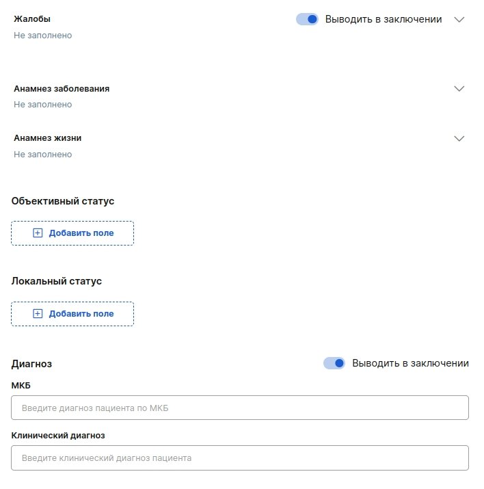Click plus icon under Объективный статус
Image resolution: width=484 pixels, height=489 pixels.
click(x=38, y=233)
